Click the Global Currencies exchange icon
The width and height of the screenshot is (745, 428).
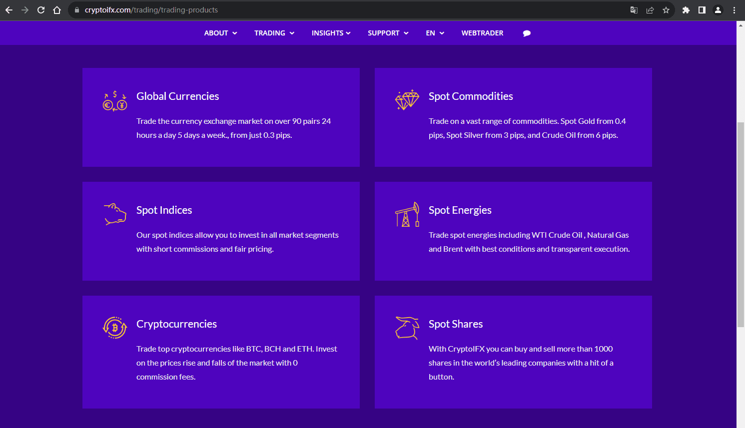(x=115, y=101)
